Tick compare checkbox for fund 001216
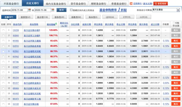 point(3,78)
